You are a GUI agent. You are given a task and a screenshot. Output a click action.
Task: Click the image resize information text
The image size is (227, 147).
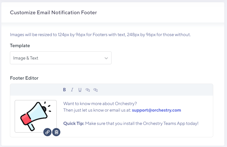click(100, 35)
